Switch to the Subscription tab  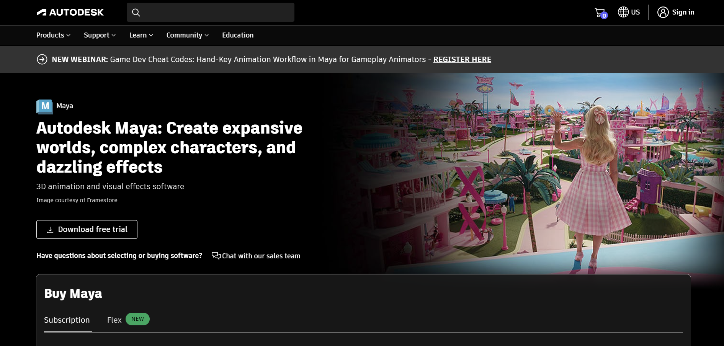(67, 320)
